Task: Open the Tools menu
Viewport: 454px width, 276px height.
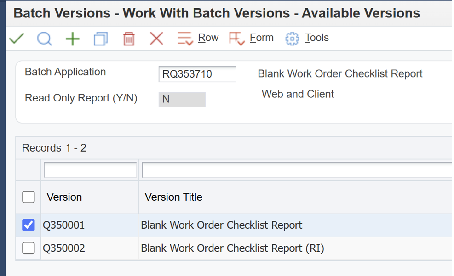Action: (x=317, y=38)
